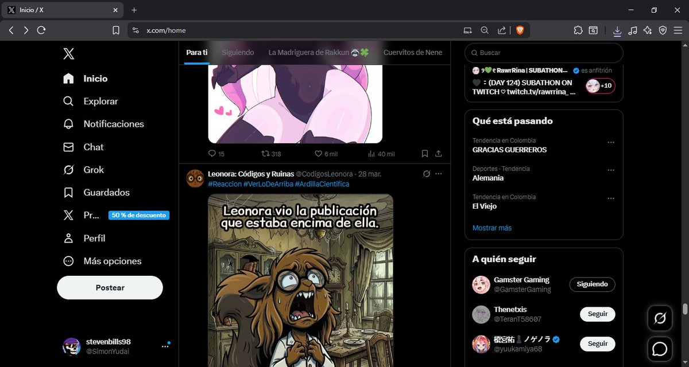Screen dimensions: 689x367
Task: Open Chat with the envelope icon
Action: point(94,147)
